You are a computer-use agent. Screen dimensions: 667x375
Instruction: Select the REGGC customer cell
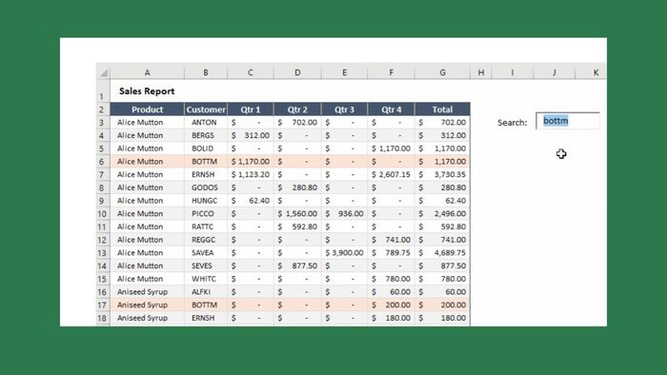pos(206,240)
